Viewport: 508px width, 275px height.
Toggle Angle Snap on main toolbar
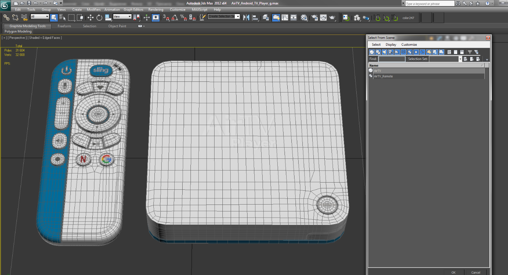[x=175, y=18]
